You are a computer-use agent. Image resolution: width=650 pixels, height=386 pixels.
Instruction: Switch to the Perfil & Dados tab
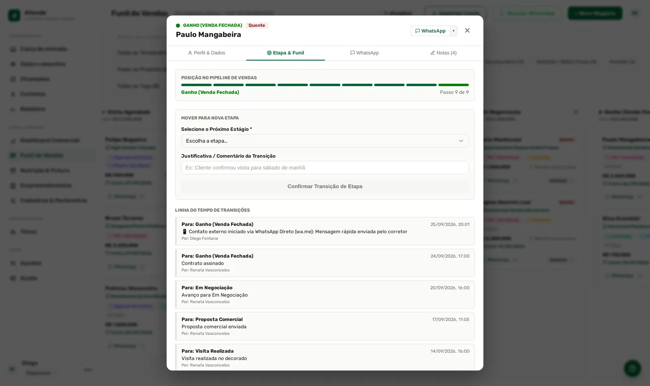tap(206, 53)
